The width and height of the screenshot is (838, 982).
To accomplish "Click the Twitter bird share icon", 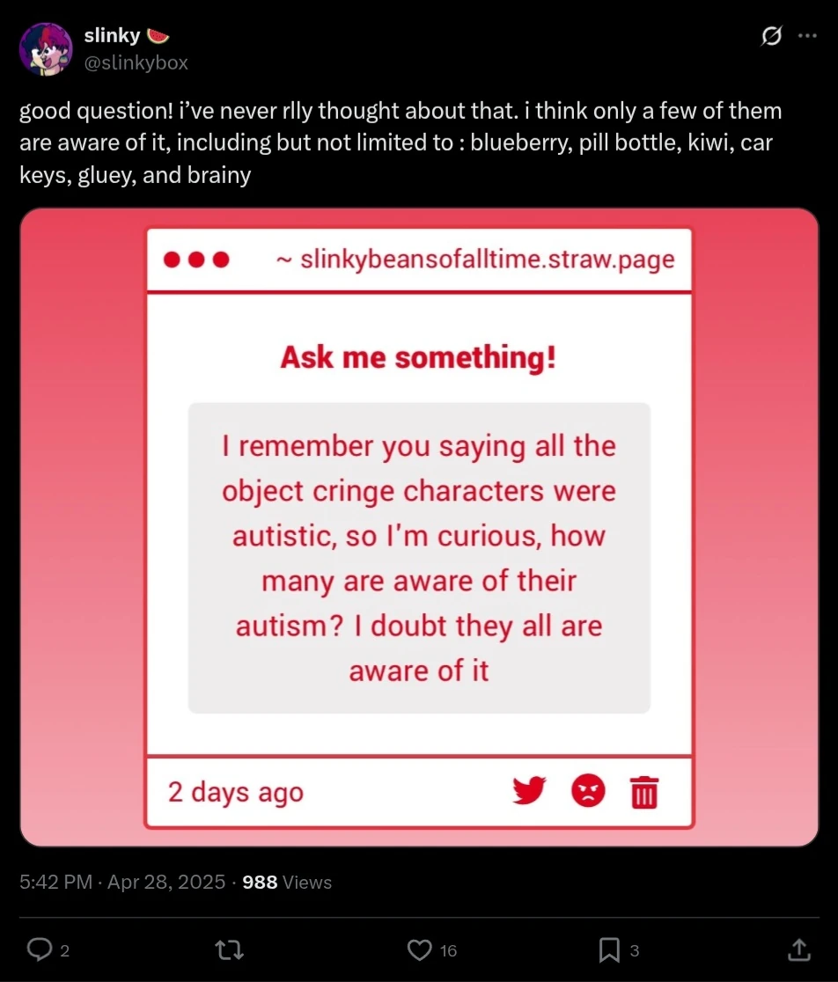I will (529, 791).
